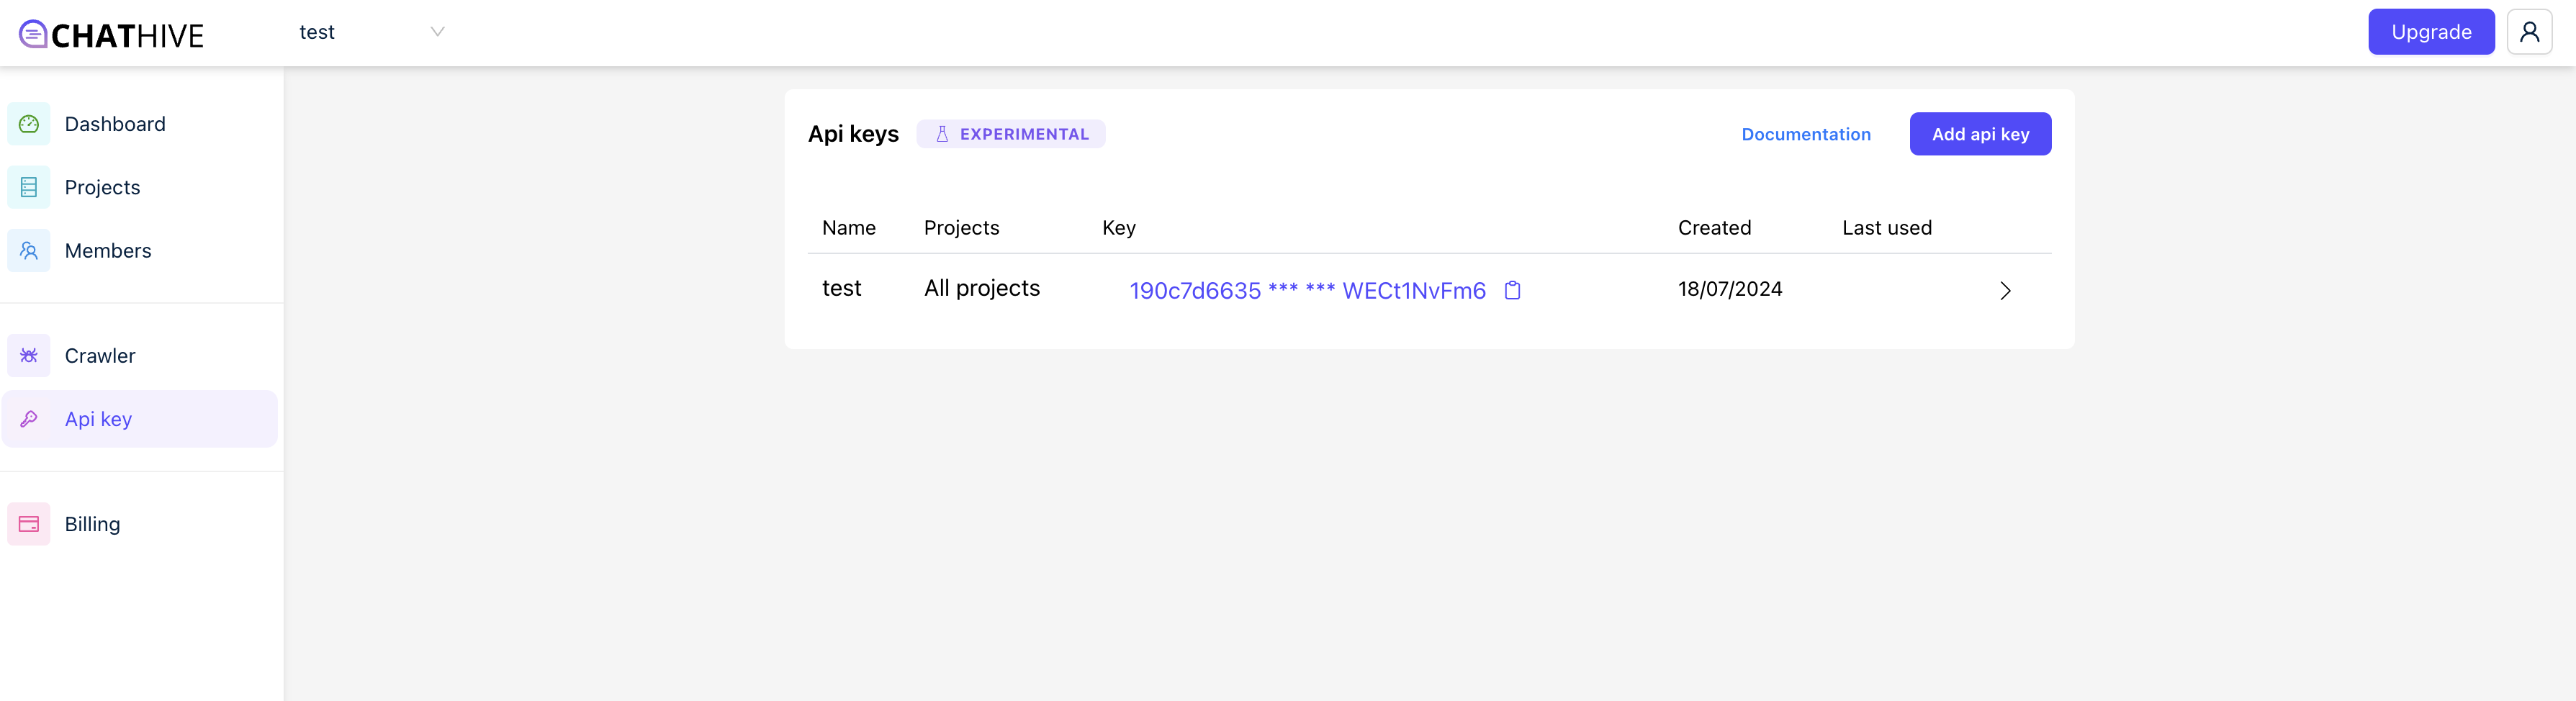Click the Billing card icon
This screenshot has width=2576, height=701.
(x=29, y=524)
